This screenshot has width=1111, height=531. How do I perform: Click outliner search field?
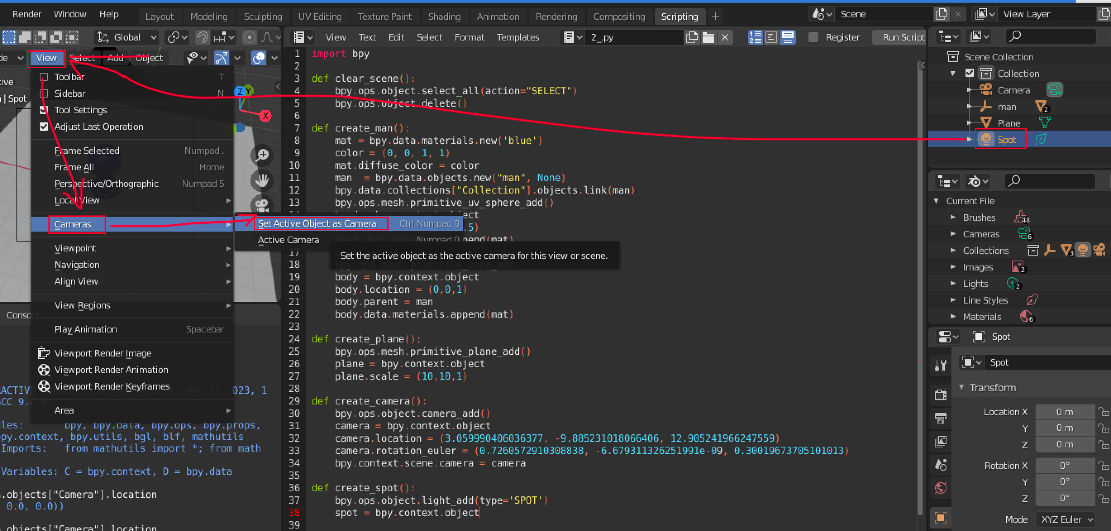pyautogui.click(x=1051, y=36)
